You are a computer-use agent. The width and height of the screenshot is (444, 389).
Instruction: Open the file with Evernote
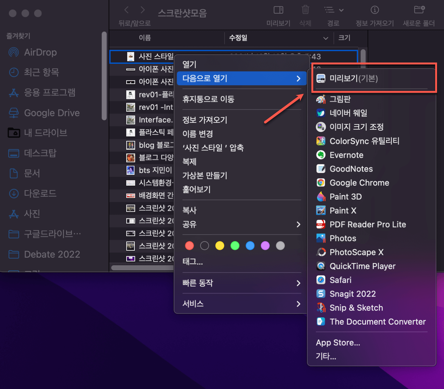[x=372, y=155]
